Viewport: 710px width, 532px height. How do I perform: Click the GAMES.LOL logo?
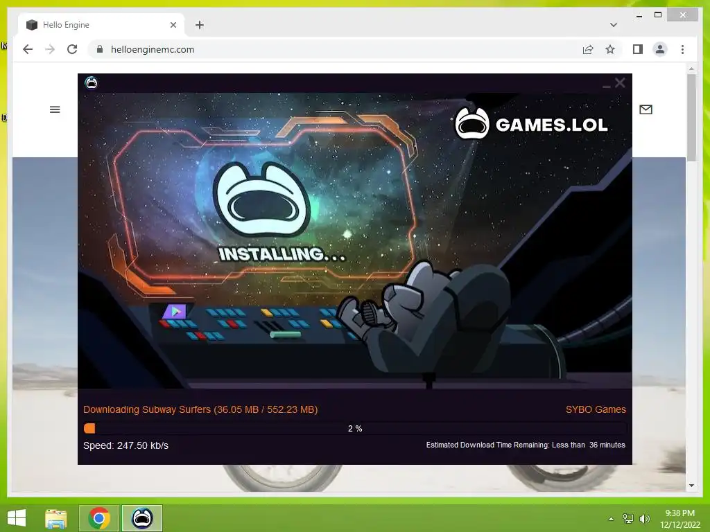531,123
